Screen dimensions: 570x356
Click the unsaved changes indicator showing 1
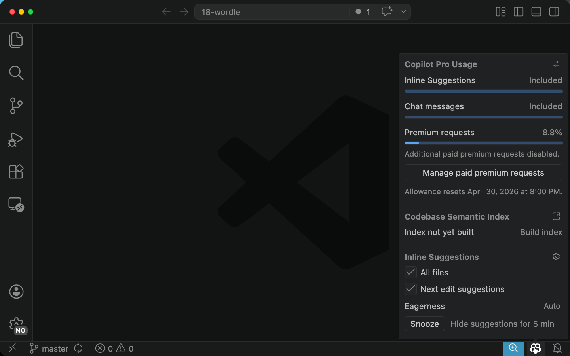pos(363,12)
